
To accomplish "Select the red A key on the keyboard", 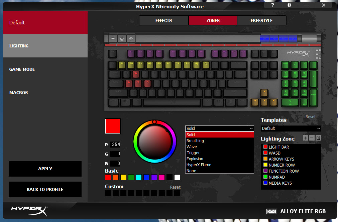I will point(129,83).
